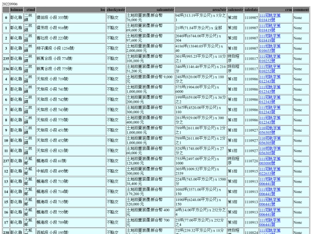Open the crm link in row 11

(x=270, y=151)
